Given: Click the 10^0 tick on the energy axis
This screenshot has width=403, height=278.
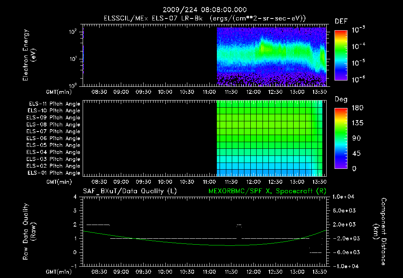Looking at the screenshot, I should tap(73, 85).
